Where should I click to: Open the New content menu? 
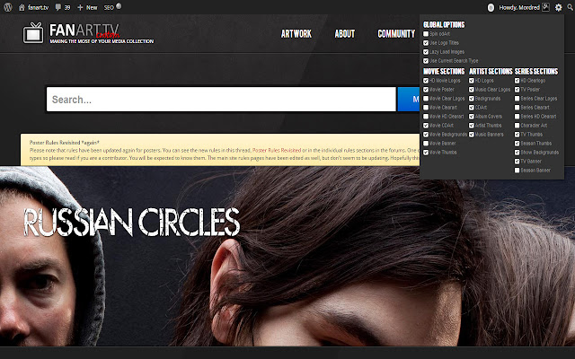(x=87, y=7)
